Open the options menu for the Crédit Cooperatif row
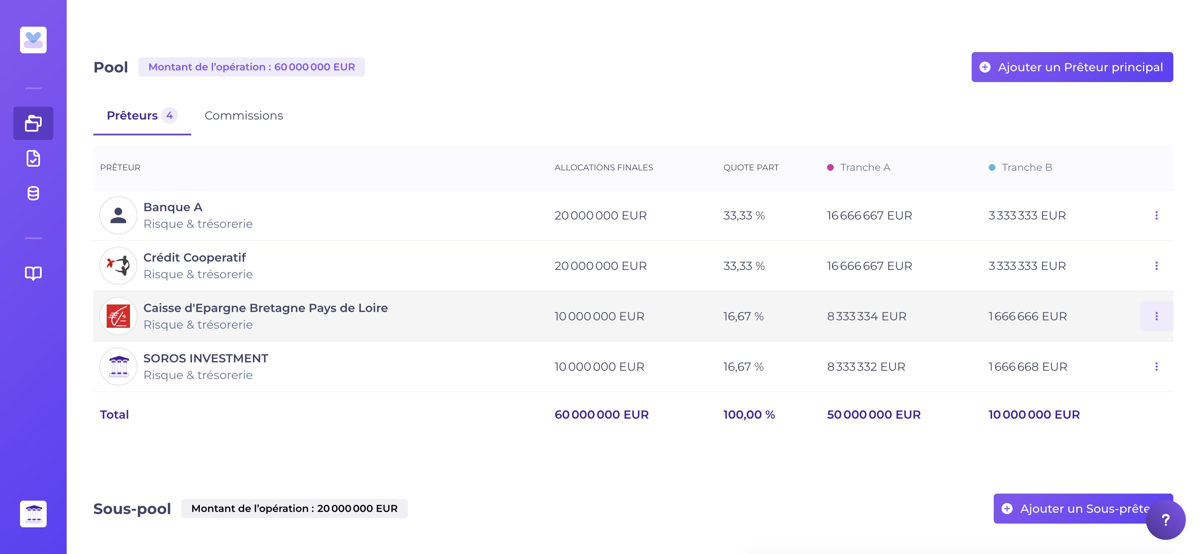Screen dimensions: 1200x554 [1156, 266]
